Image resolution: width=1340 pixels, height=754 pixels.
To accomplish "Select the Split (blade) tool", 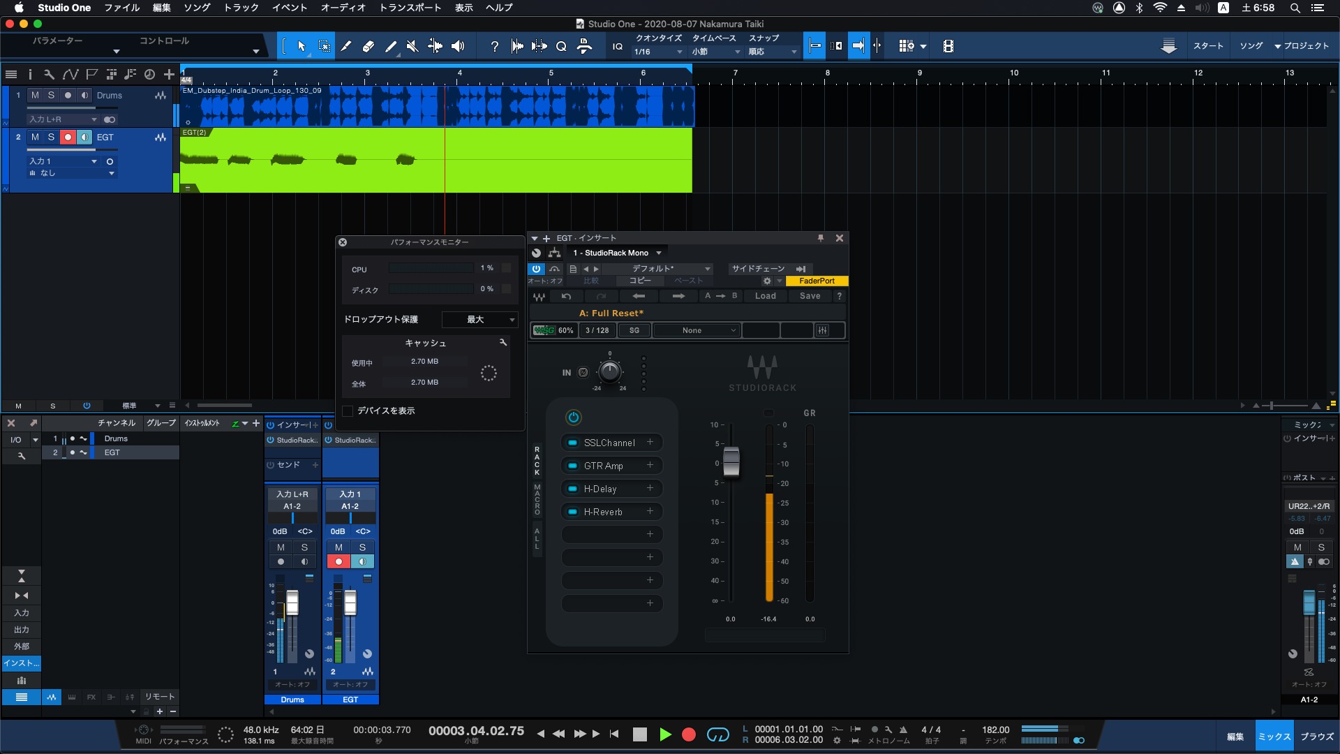I will click(346, 46).
